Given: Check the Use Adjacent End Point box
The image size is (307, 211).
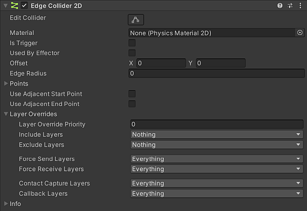Looking at the screenshot, I should click(132, 104).
